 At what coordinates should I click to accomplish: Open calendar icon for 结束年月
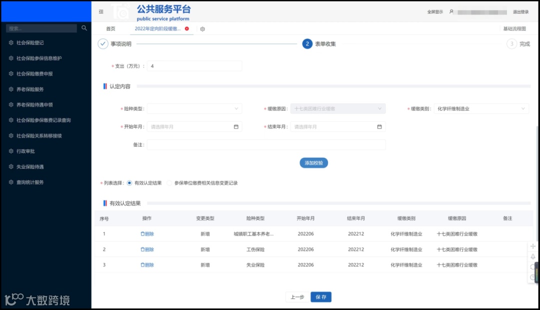pos(379,127)
